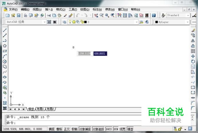This screenshot has height=133, width=198.
Task: Open the 格式(O) menu
Action: (61, 9)
